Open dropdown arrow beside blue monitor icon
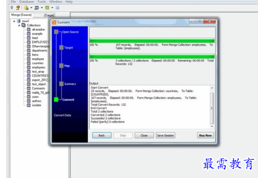This screenshot has height=178, width=258. point(42,8)
